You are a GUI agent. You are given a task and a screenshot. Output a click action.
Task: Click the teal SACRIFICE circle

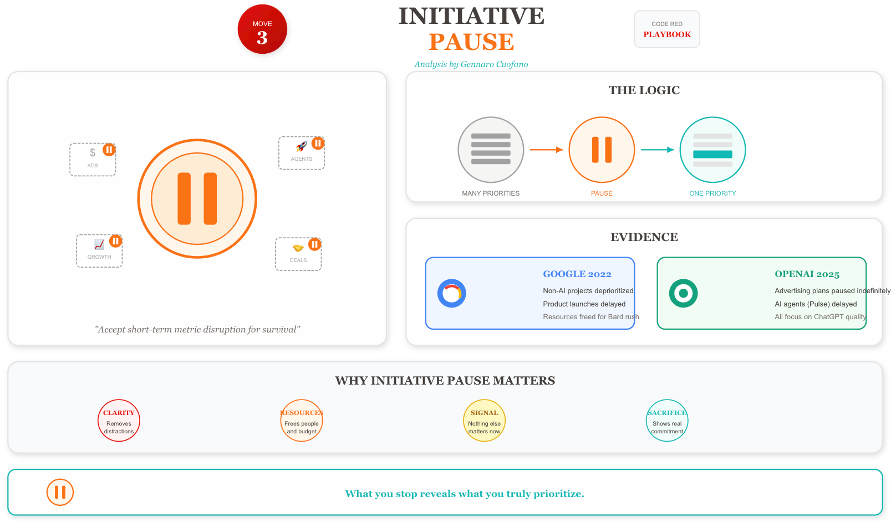[x=667, y=421]
